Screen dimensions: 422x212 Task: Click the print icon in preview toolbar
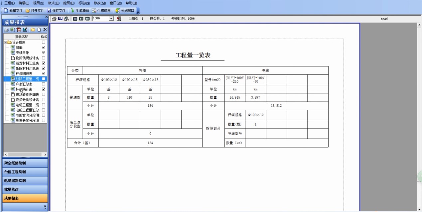(x=54, y=19)
